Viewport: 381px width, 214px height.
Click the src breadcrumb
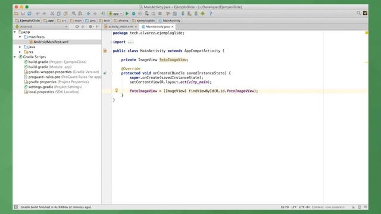click(62, 21)
